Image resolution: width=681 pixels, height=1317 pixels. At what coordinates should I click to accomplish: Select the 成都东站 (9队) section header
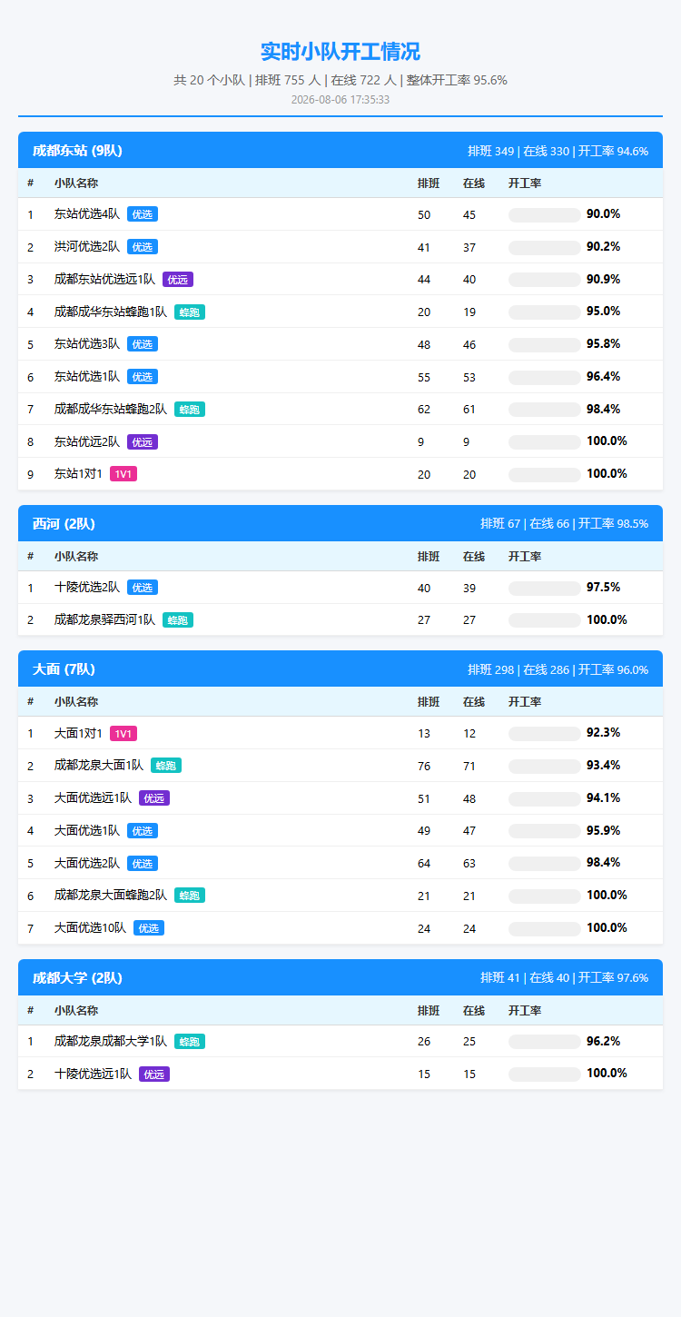click(340, 151)
